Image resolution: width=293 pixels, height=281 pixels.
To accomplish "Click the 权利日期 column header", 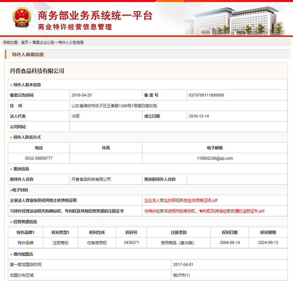I will (x=230, y=232).
